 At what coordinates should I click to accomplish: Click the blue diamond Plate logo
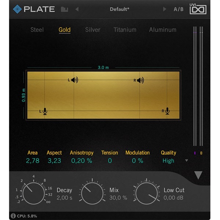tap(17, 9)
